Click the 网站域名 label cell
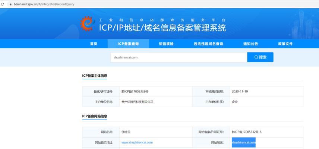 click(x=211, y=143)
